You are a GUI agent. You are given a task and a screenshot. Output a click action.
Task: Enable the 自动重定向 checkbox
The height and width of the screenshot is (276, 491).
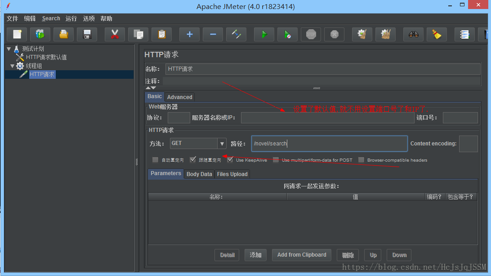(x=155, y=160)
